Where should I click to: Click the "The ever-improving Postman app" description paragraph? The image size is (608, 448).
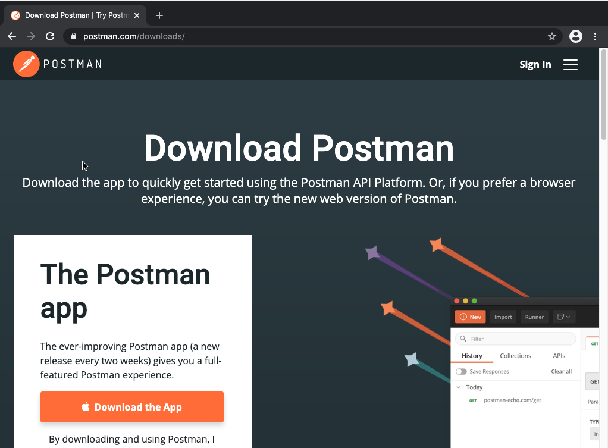131,361
